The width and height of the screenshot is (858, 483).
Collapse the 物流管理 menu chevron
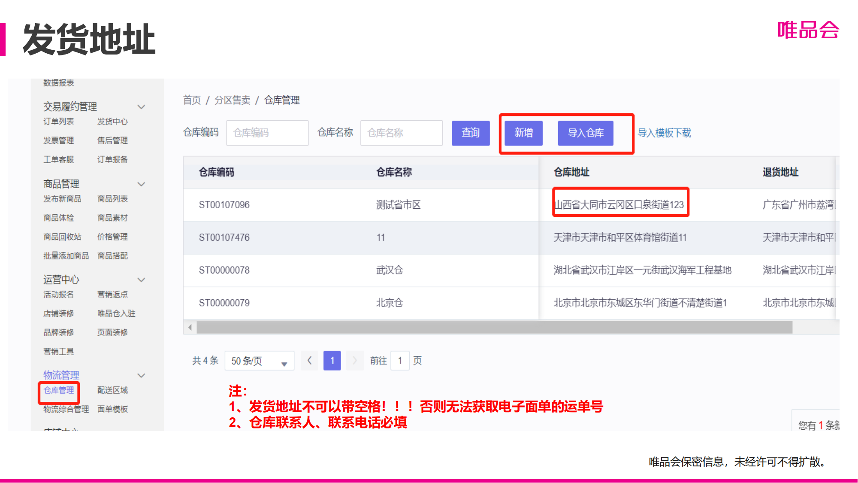point(141,376)
